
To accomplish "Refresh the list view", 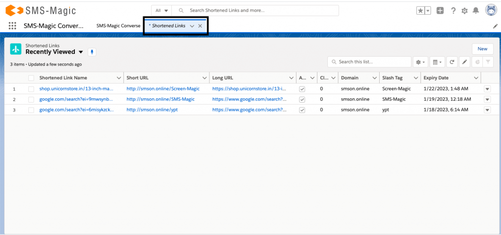I will click(452, 62).
